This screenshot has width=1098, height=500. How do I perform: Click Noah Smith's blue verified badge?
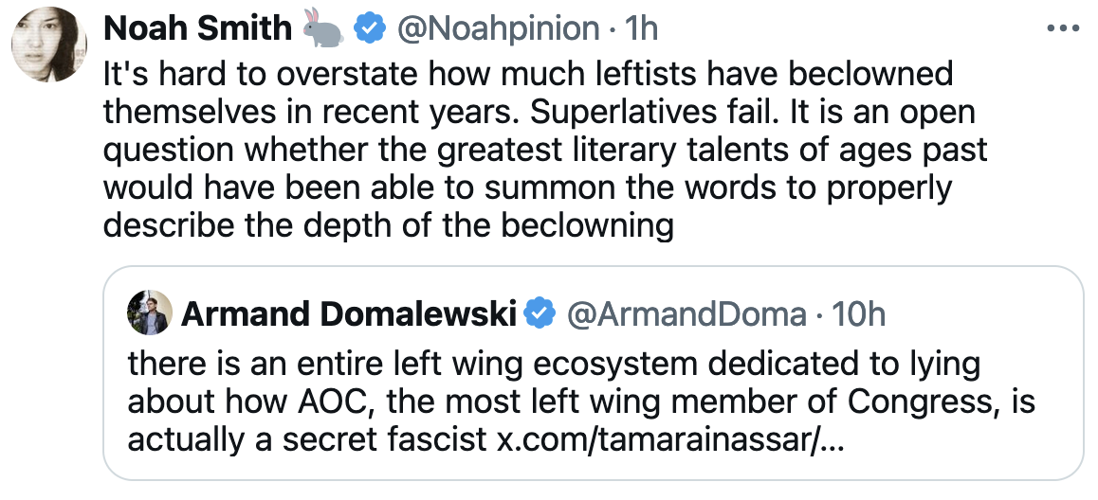tap(369, 29)
